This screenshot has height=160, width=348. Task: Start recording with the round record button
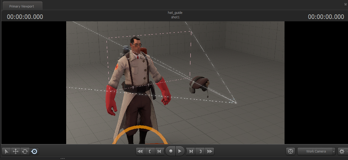[171, 151]
